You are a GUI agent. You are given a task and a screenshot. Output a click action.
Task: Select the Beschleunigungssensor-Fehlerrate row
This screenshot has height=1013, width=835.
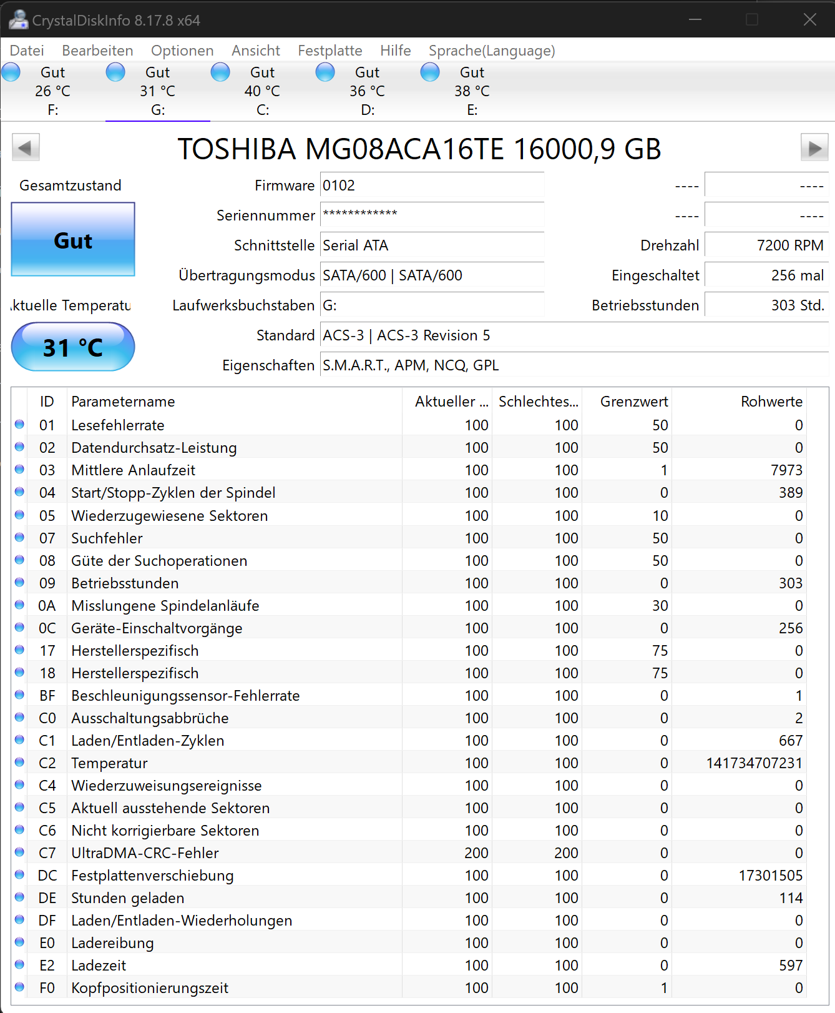coord(409,695)
